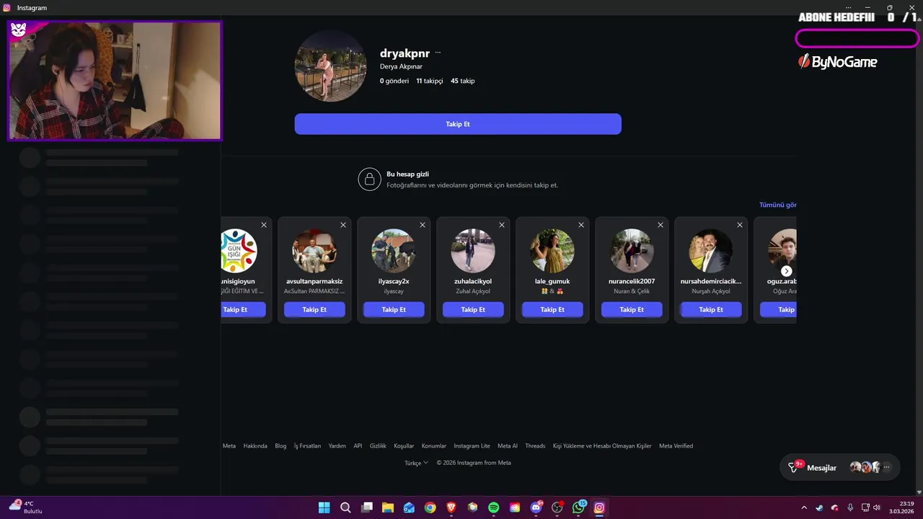Follow zuhalacikyol with Takip Et
The width and height of the screenshot is (923, 519).
pyautogui.click(x=473, y=309)
